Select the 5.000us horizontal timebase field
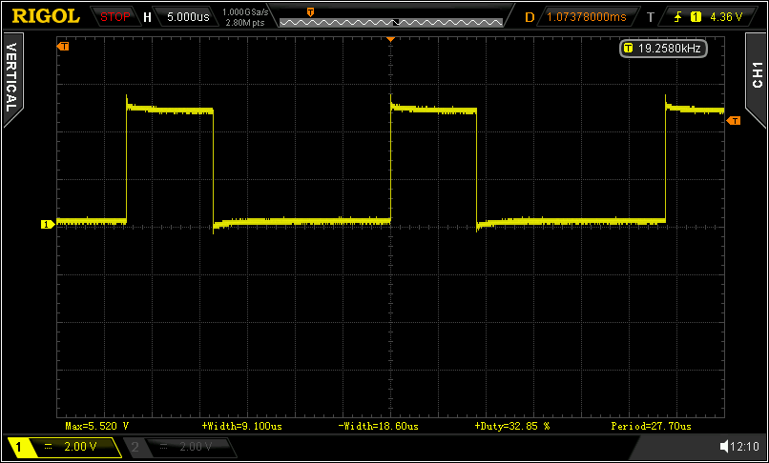The height and width of the screenshot is (463, 769). [187, 16]
